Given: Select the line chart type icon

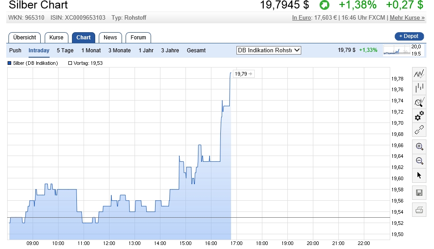Looking at the screenshot, I should 419,74.
